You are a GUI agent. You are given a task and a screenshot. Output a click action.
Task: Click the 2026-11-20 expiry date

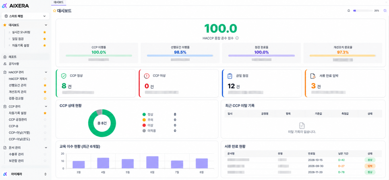pyautogui.click(x=315, y=172)
